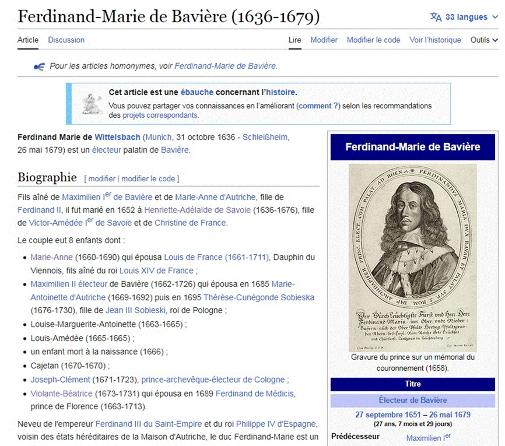The image size is (505, 446).
Task: Click the text 'Louis-Amédée (1665-1665)'
Action: click(80, 338)
